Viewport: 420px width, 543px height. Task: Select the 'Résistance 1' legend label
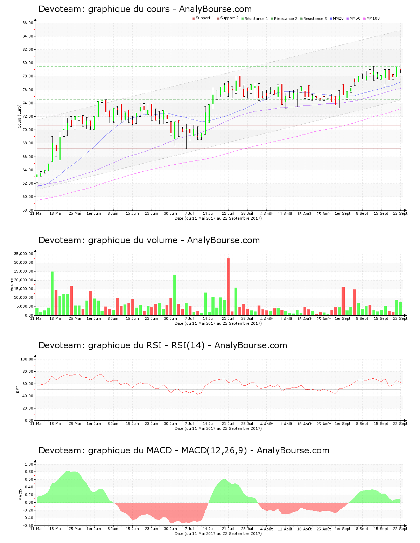click(x=256, y=19)
